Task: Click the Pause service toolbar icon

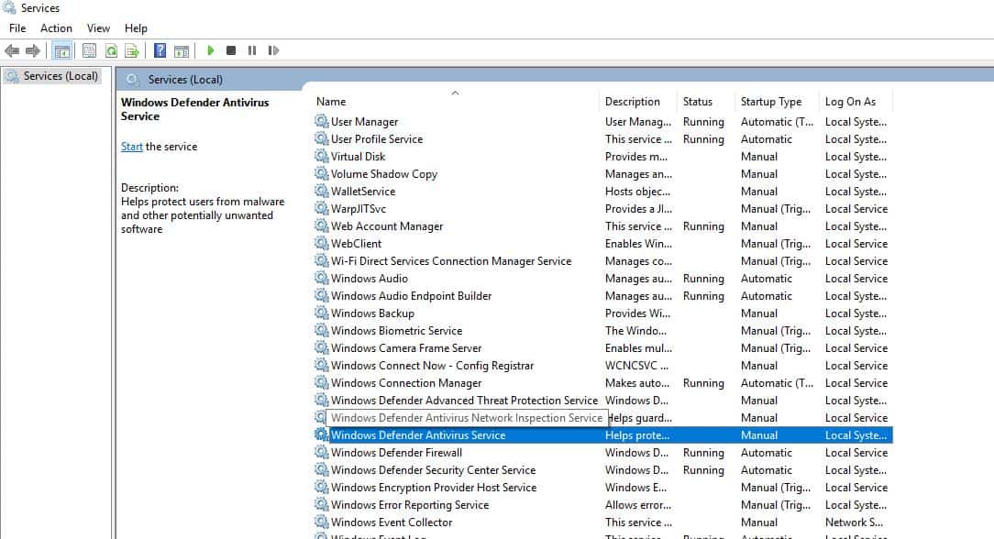Action: [x=254, y=50]
